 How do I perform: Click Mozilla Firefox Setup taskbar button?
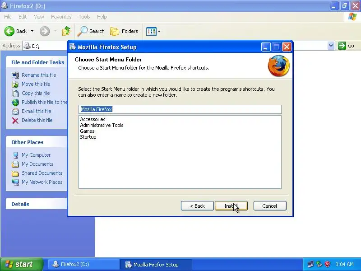156,265
